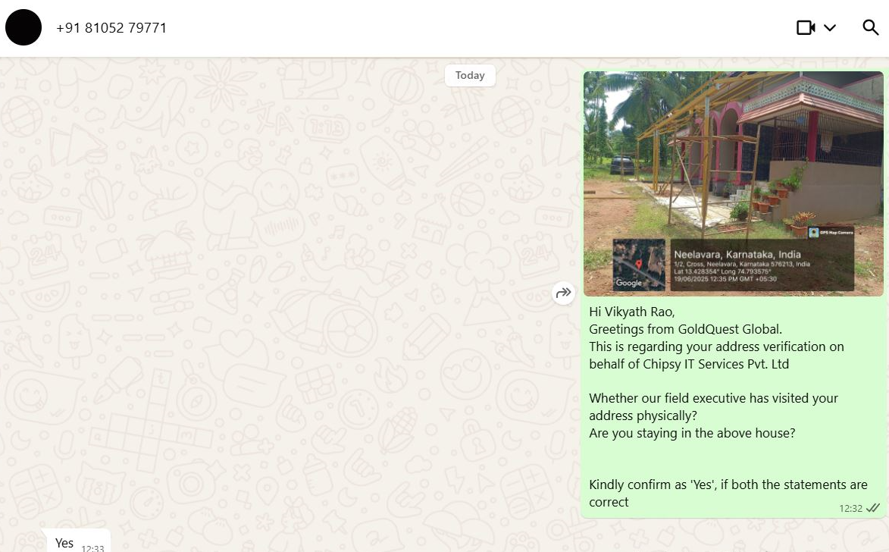This screenshot has width=889, height=552.
Task: Open search in this chat
Action: click(x=870, y=27)
